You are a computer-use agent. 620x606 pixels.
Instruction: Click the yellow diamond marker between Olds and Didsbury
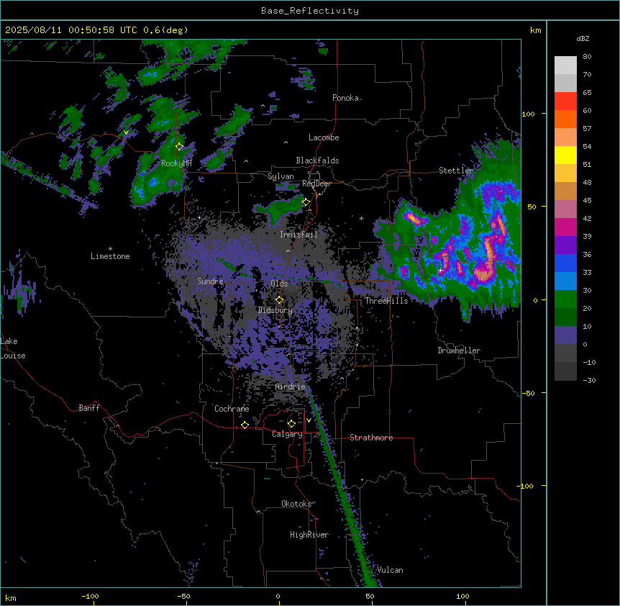point(279,300)
